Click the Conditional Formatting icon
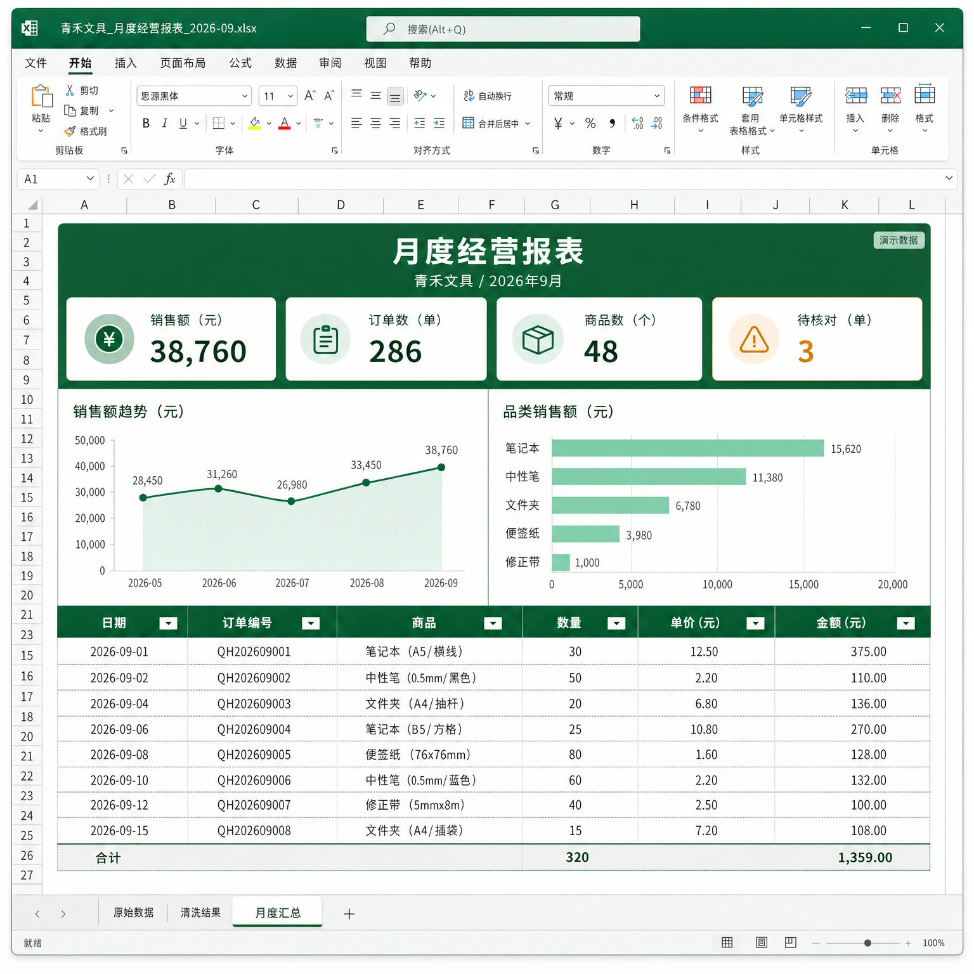The image size is (974, 974). [x=700, y=95]
